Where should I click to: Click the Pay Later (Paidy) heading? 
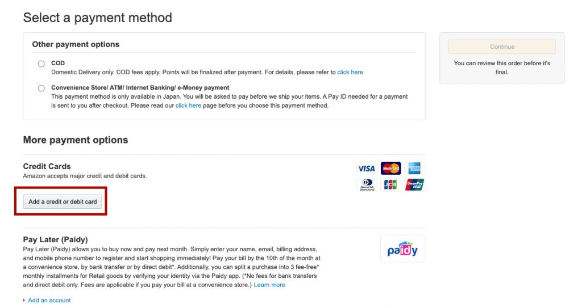pos(55,240)
